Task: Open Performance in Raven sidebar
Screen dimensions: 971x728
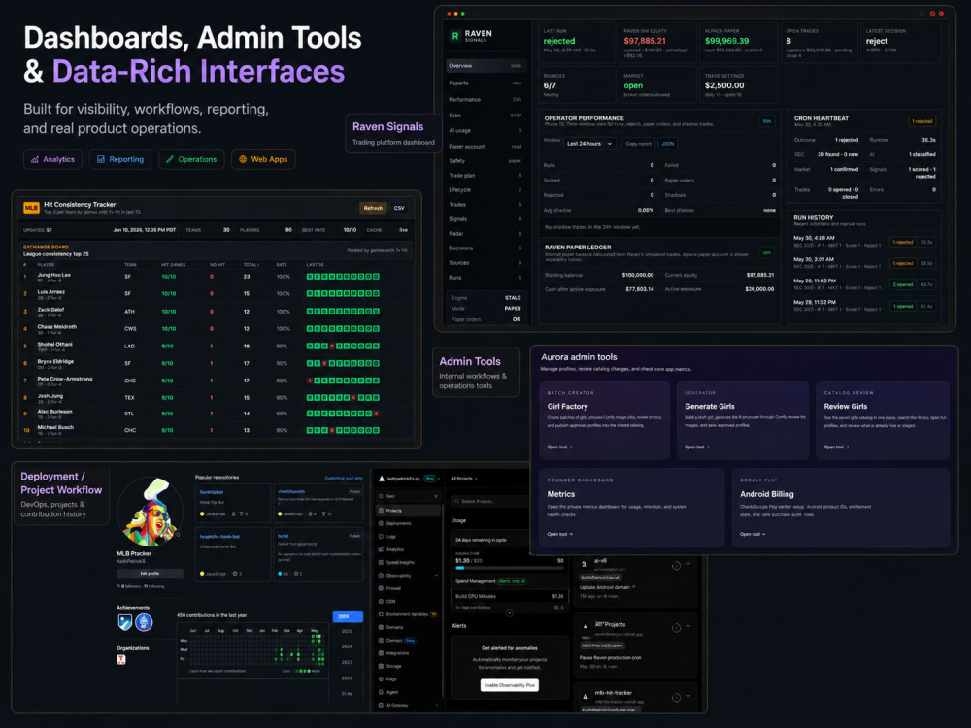Action: pyautogui.click(x=485, y=100)
